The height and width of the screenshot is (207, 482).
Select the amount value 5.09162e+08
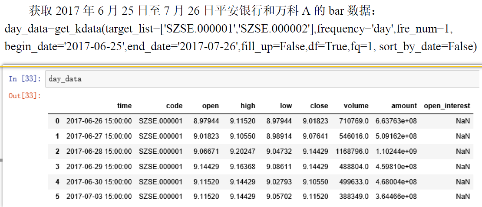coord(396,136)
